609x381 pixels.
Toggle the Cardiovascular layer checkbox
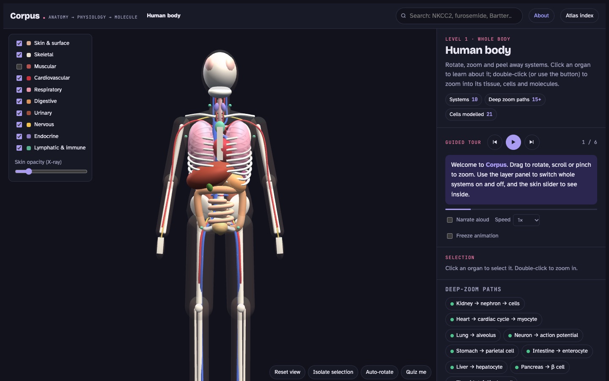(x=19, y=78)
